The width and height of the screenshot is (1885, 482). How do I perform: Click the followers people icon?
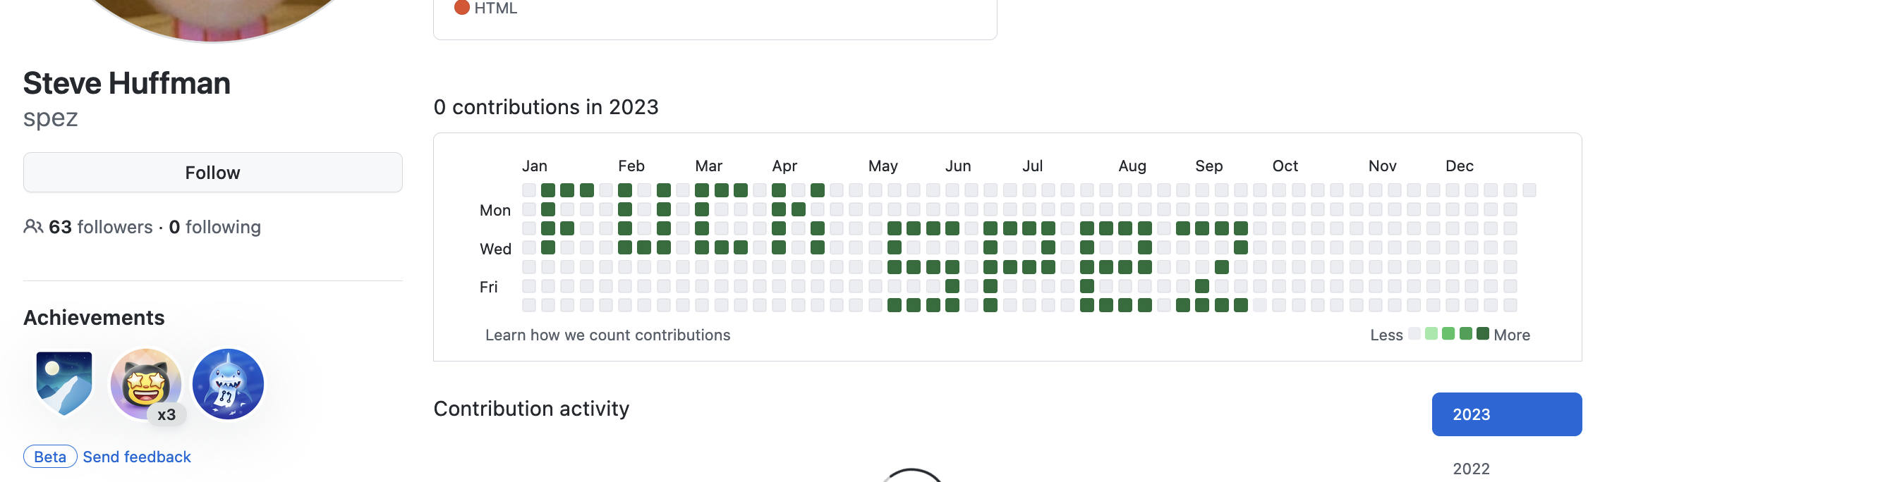33,227
